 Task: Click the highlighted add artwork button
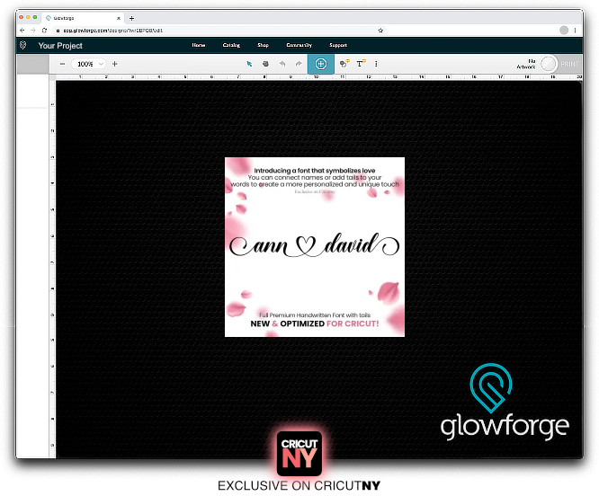(x=321, y=64)
